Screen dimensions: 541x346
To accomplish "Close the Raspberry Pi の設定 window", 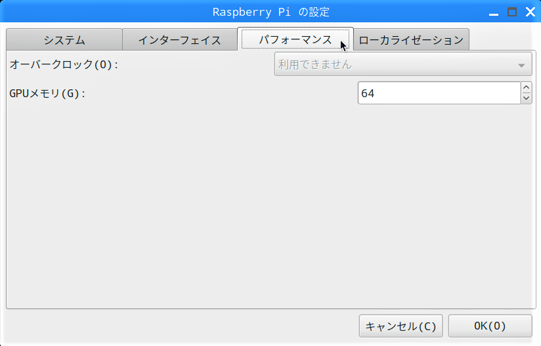I will coord(530,12).
